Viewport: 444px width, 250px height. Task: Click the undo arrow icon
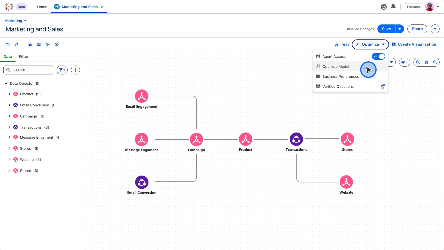pos(8,44)
